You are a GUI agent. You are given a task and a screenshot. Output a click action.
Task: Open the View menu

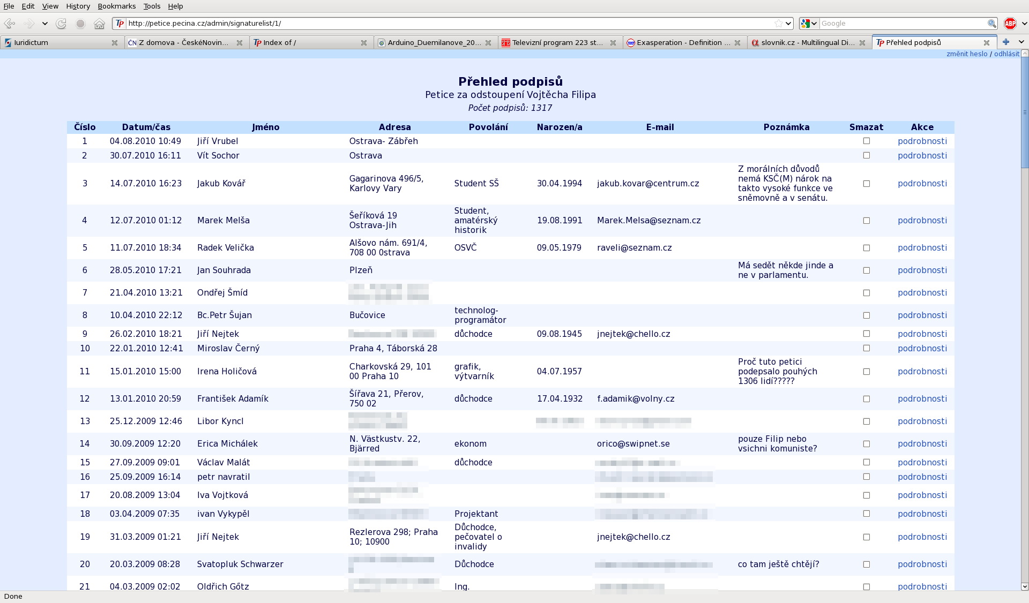pos(50,6)
